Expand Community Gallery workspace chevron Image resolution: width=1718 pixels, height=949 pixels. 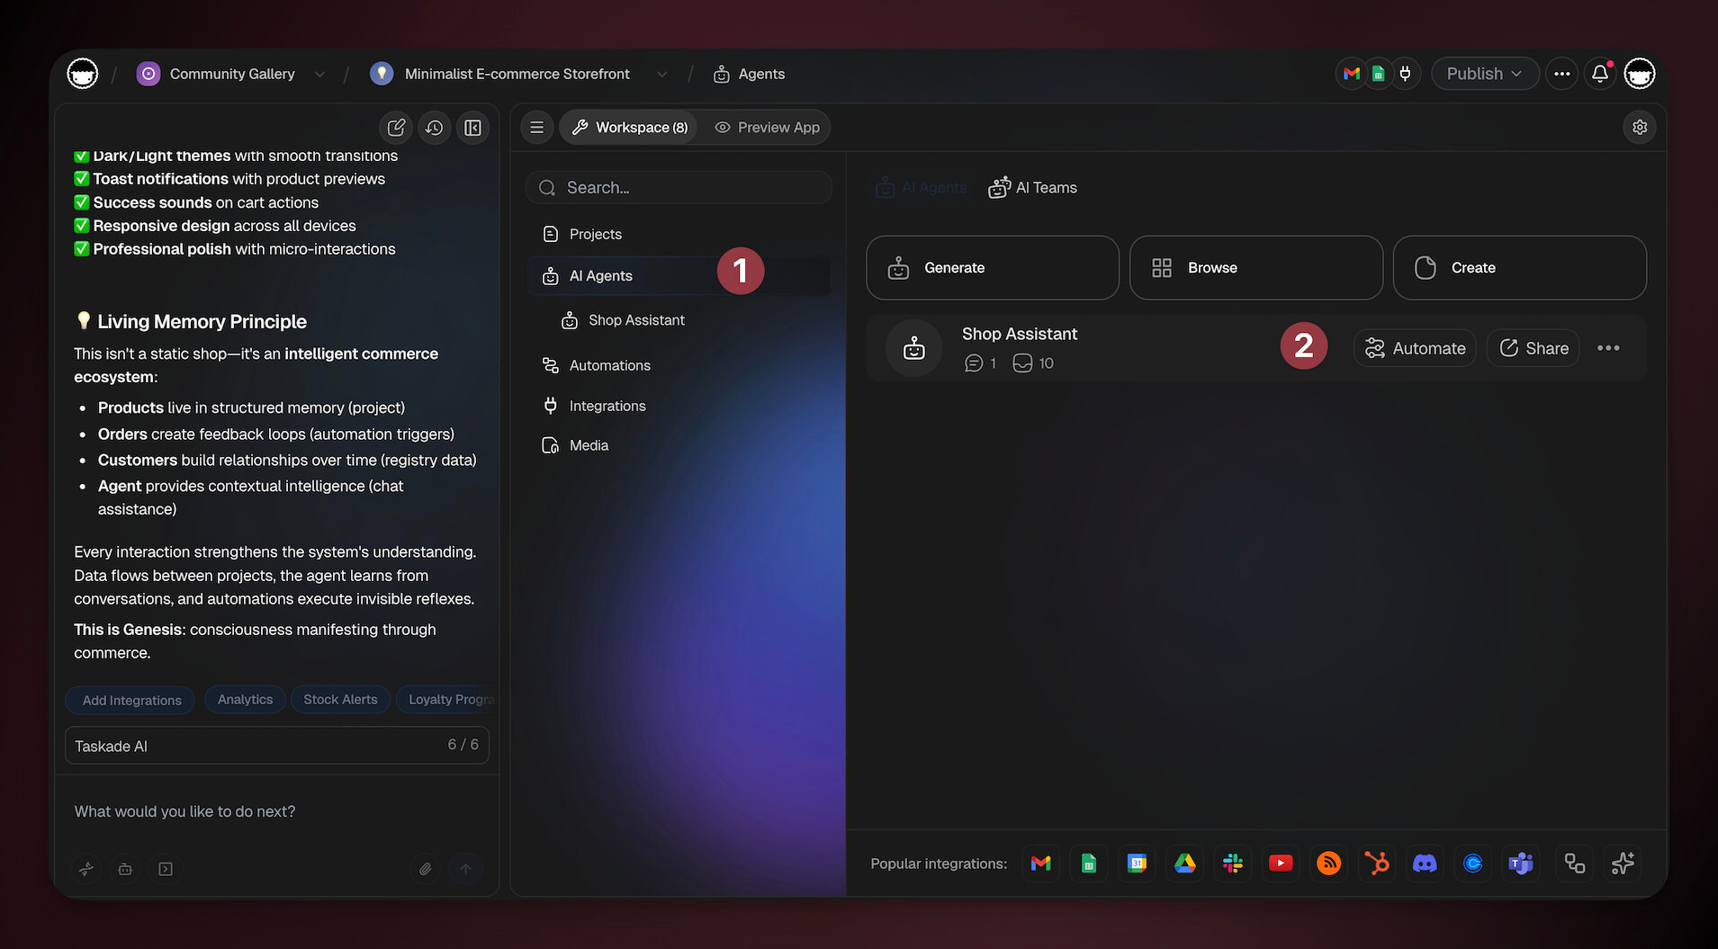click(x=319, y=74)
